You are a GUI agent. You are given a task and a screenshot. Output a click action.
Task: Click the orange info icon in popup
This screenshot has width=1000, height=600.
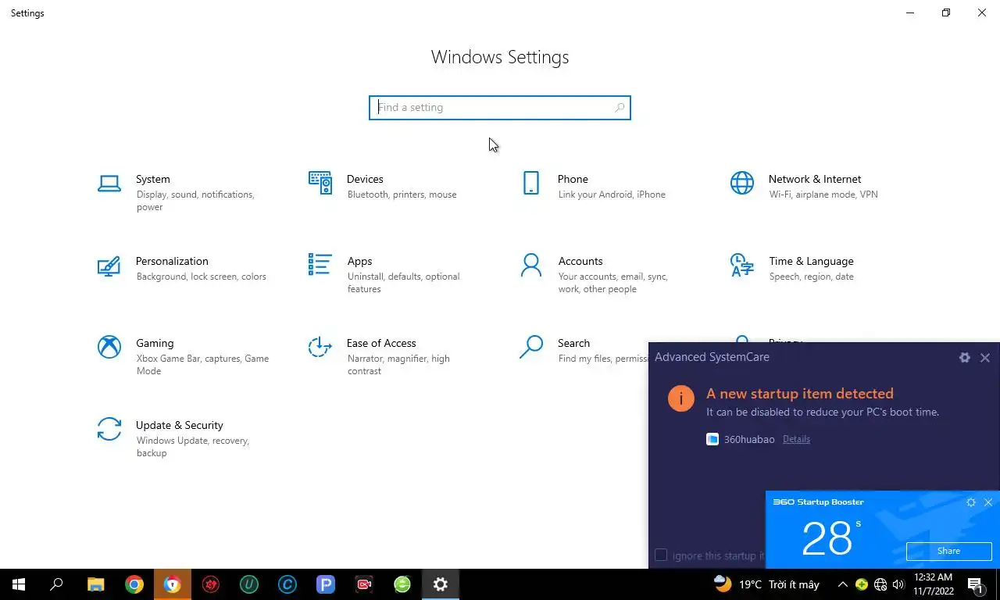click(681, 398)
